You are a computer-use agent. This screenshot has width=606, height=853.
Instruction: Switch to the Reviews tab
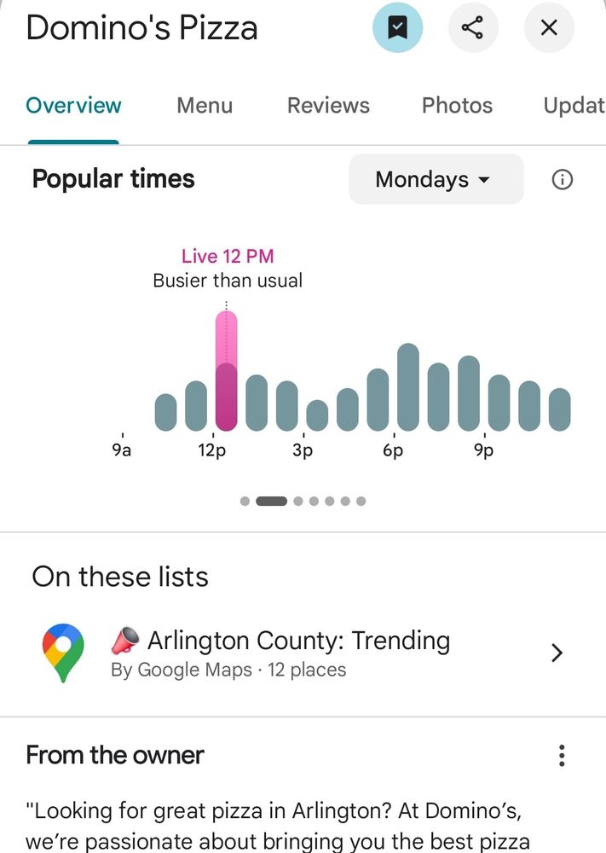[x=328, y=106]
